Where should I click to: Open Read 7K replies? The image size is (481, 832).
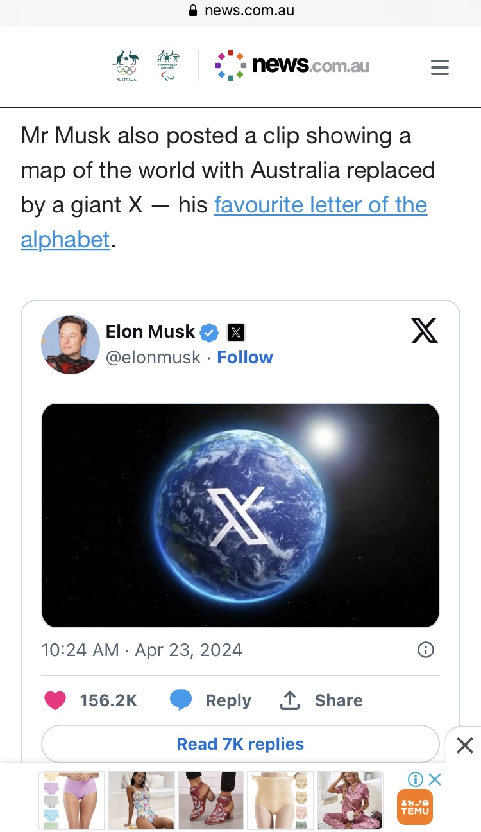240,744
